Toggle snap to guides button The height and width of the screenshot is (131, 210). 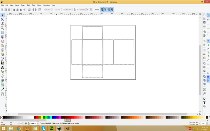[x=208, y=81]
